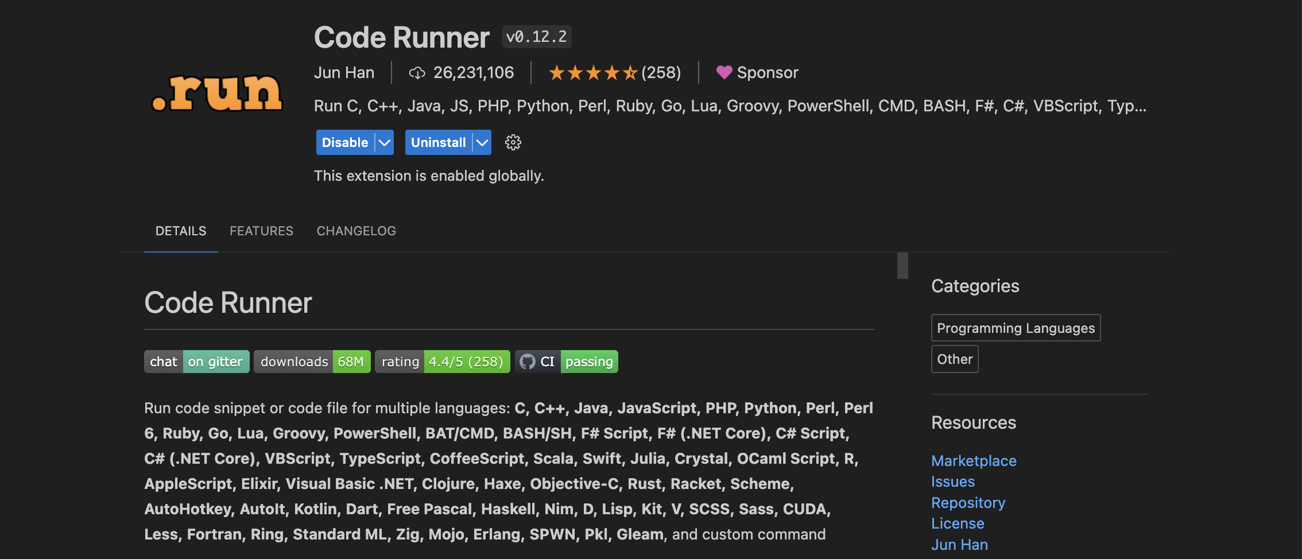Click the star rating stars
The image size is (1302, 559).
click(593, 73)
